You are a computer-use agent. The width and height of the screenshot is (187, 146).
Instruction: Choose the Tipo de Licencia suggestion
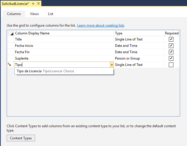point(45,71)
